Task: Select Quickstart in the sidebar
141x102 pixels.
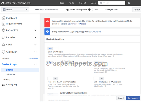Action: (10, 75)
